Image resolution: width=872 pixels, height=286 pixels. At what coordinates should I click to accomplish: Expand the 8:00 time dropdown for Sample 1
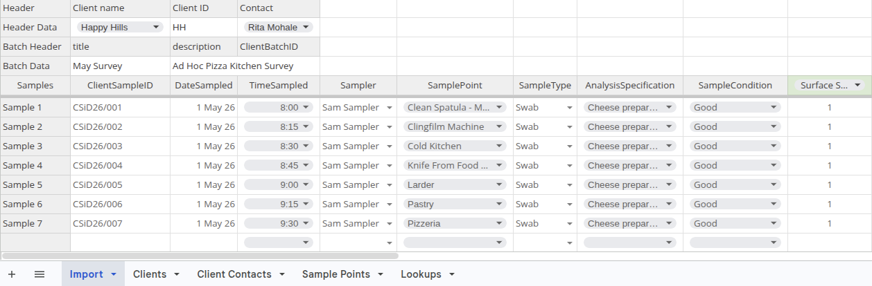(x=306, y=108)
